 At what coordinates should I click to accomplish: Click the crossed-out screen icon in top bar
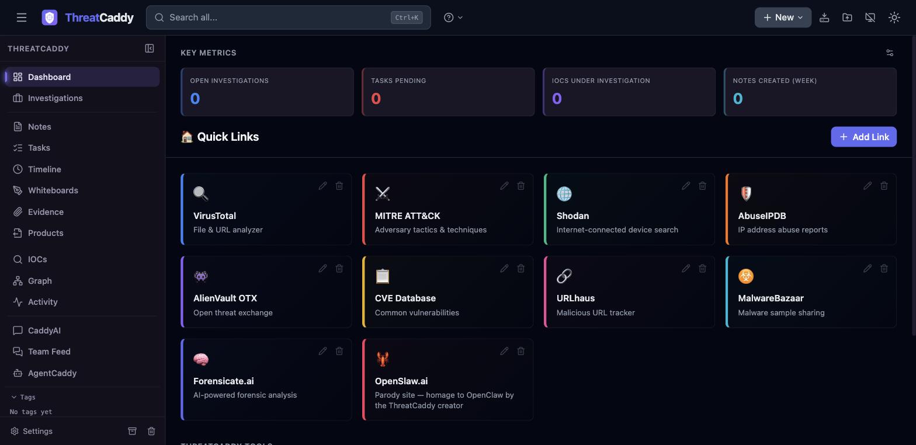(870, 18)
